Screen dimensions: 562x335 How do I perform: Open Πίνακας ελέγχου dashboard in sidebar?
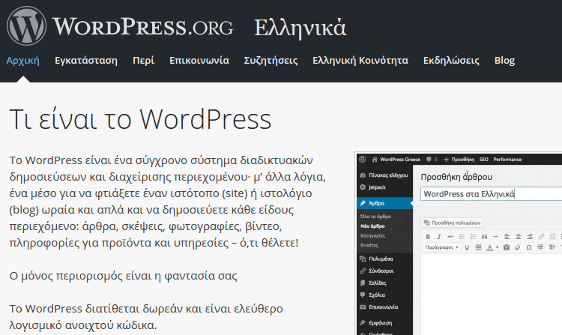(x=384, y=175)
